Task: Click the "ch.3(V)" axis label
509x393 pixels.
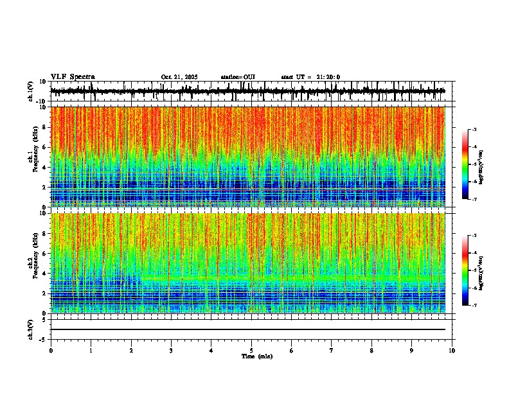Action: [x=31, y=330]
